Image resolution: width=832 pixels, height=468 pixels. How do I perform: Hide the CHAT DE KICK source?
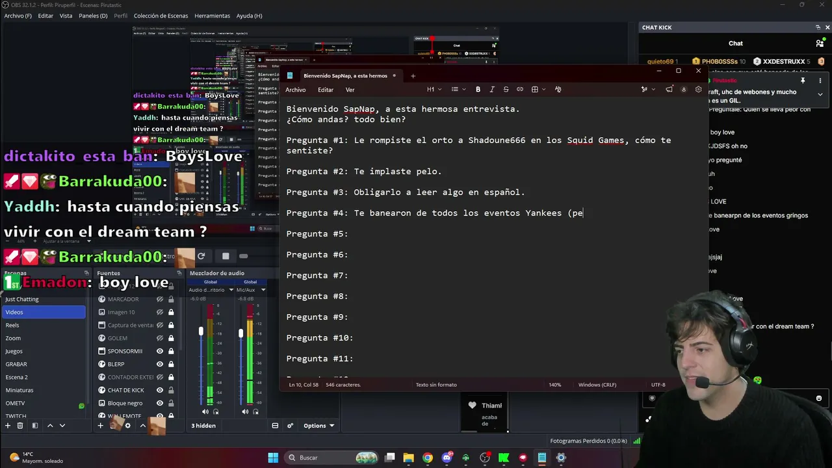(x=160, y=390)
